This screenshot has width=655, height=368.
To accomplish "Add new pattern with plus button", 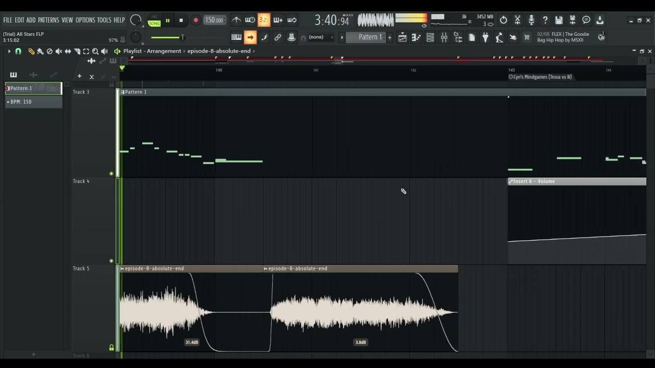I will click(x=389, y=37).
